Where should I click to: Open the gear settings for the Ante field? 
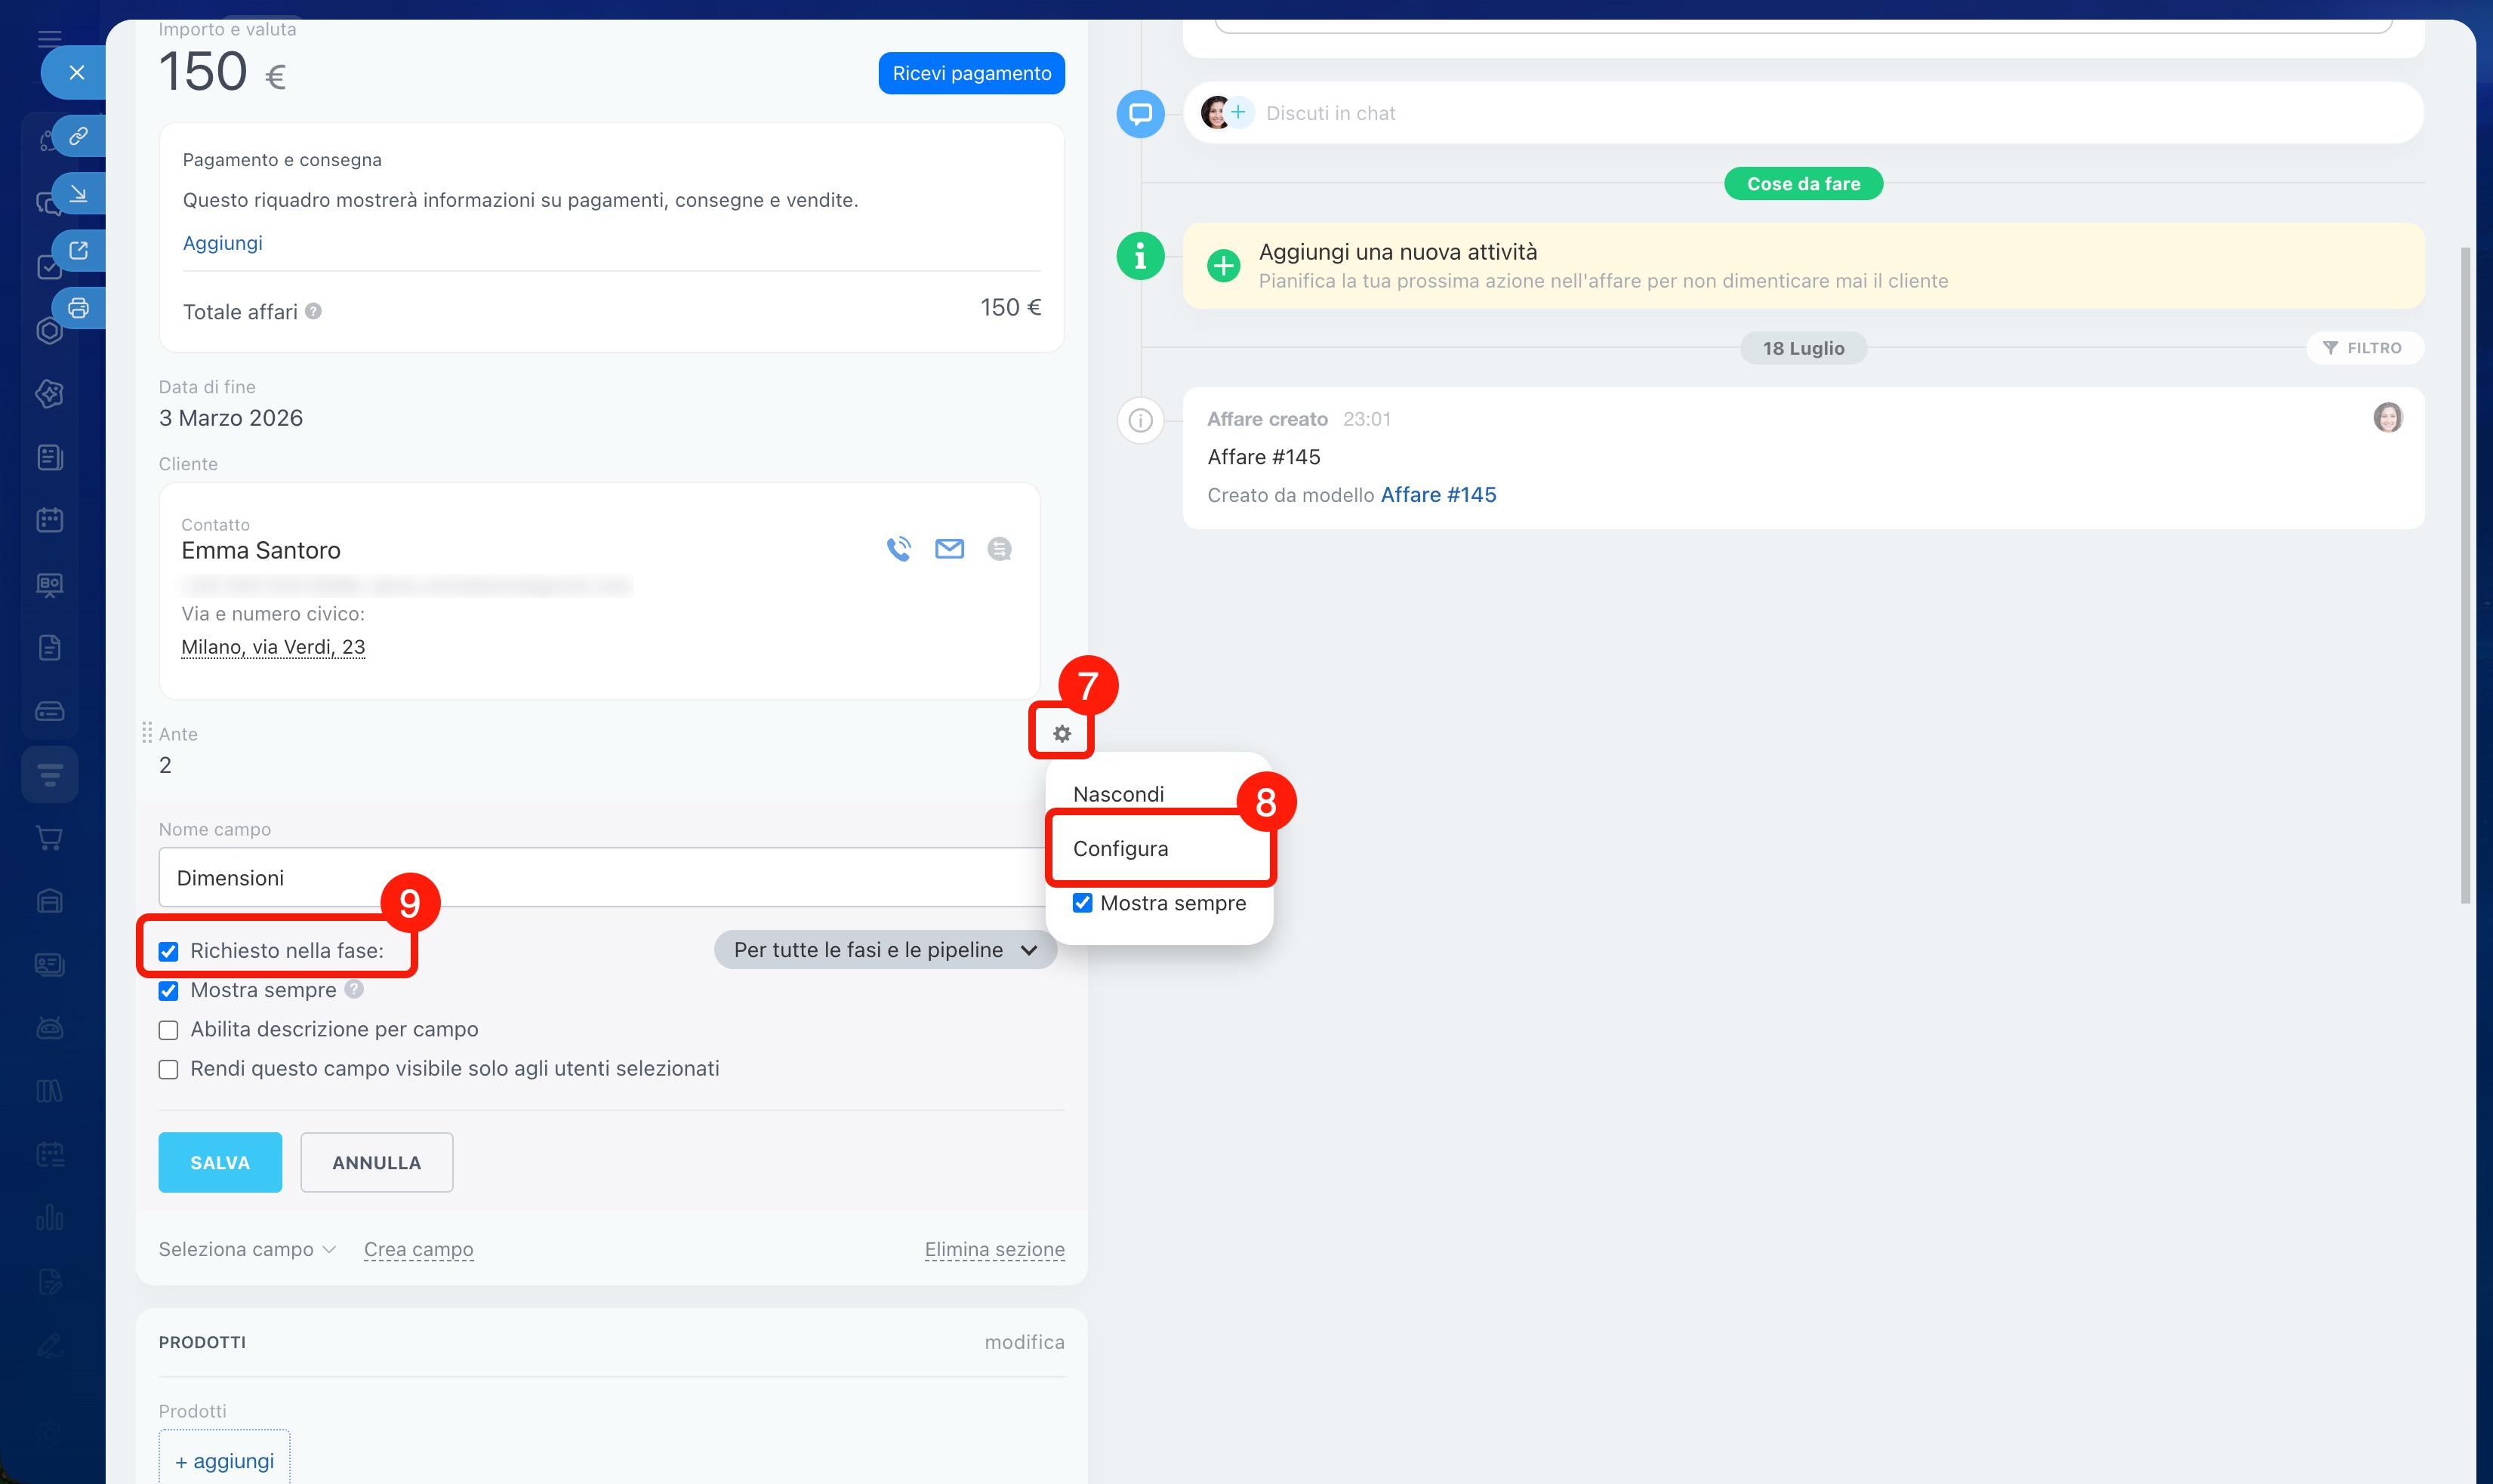coord(1062,734)
